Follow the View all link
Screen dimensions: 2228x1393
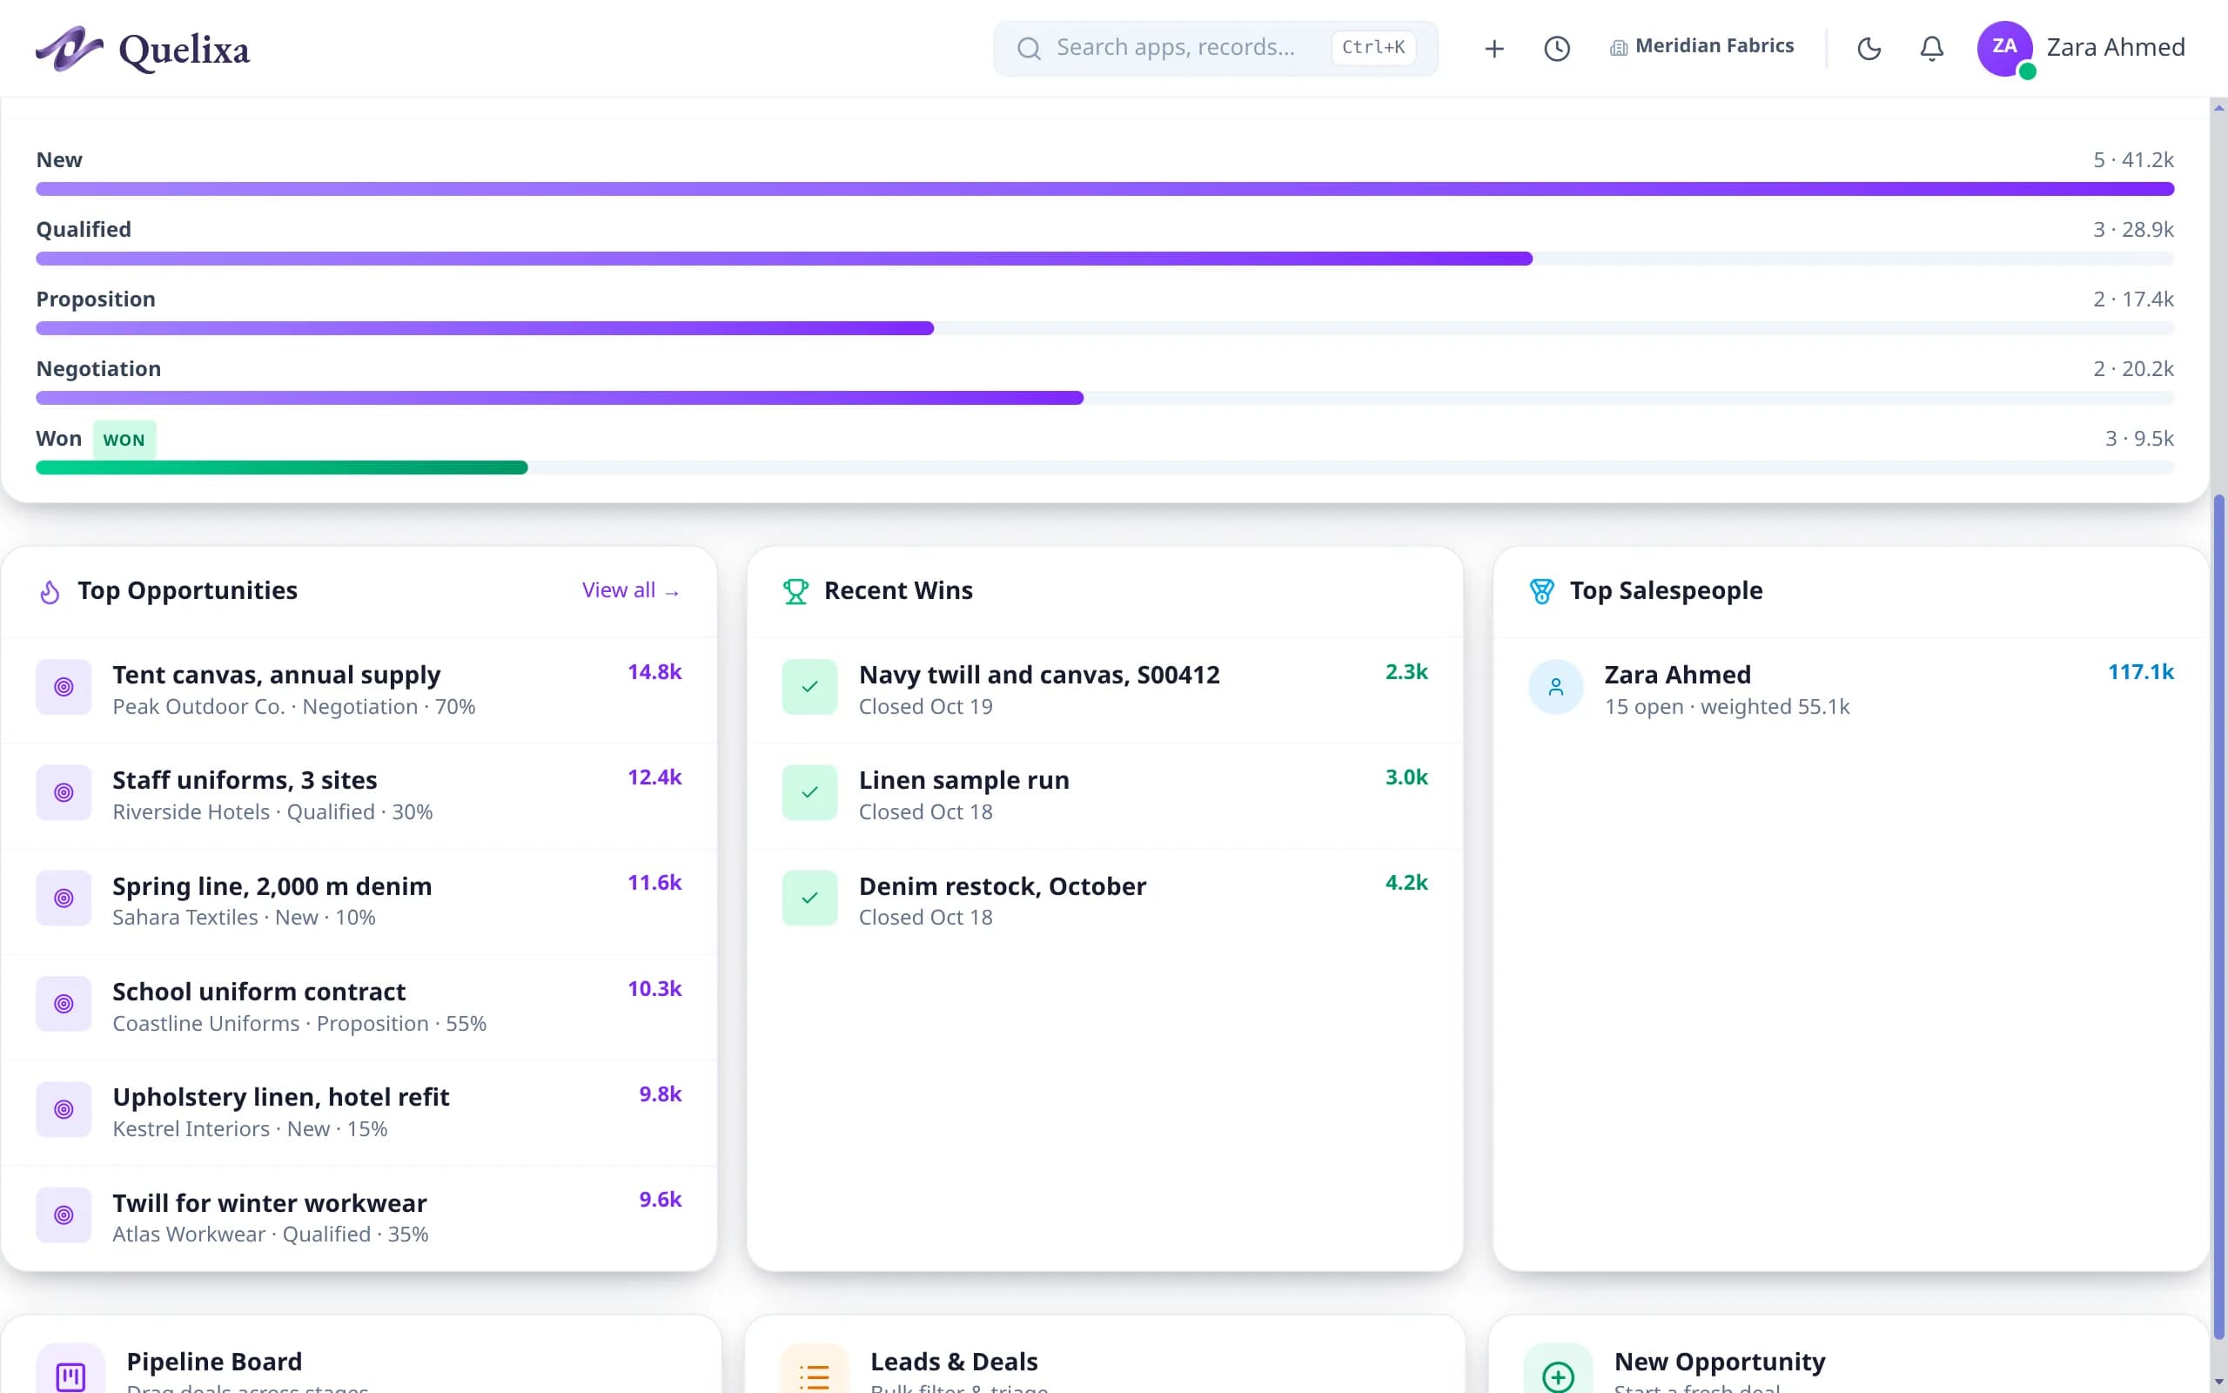pos(632,590)
